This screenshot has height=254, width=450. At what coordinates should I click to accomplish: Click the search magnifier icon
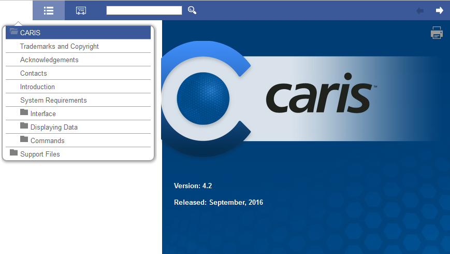(192, 10)
